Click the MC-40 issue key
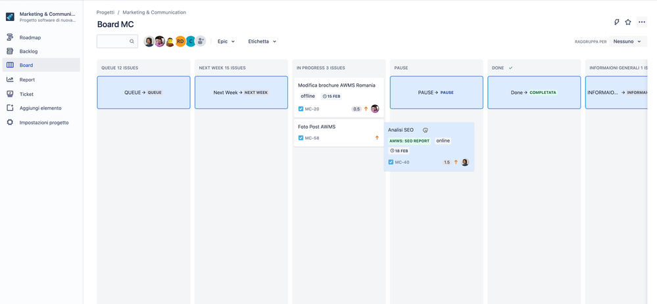The image size is (657, 304). [402, 162]
